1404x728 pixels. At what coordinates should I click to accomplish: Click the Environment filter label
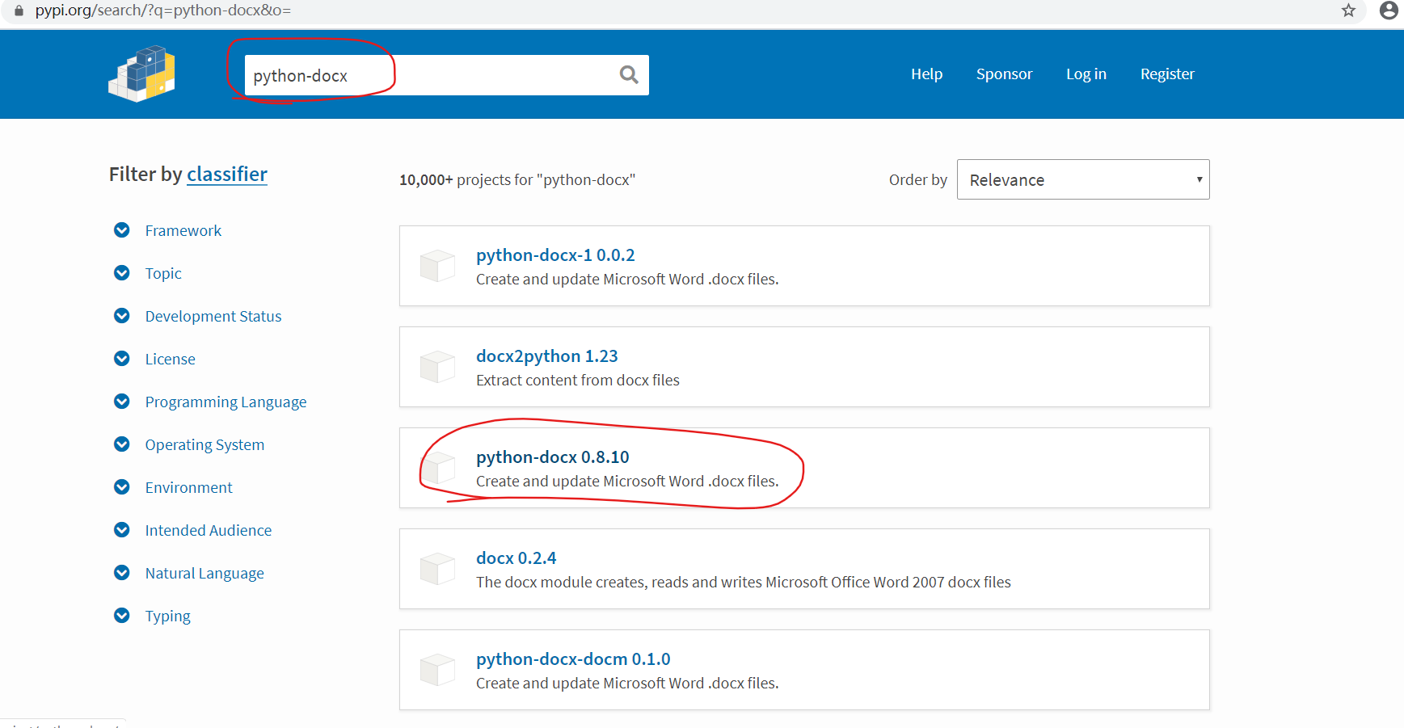[189, 487]
